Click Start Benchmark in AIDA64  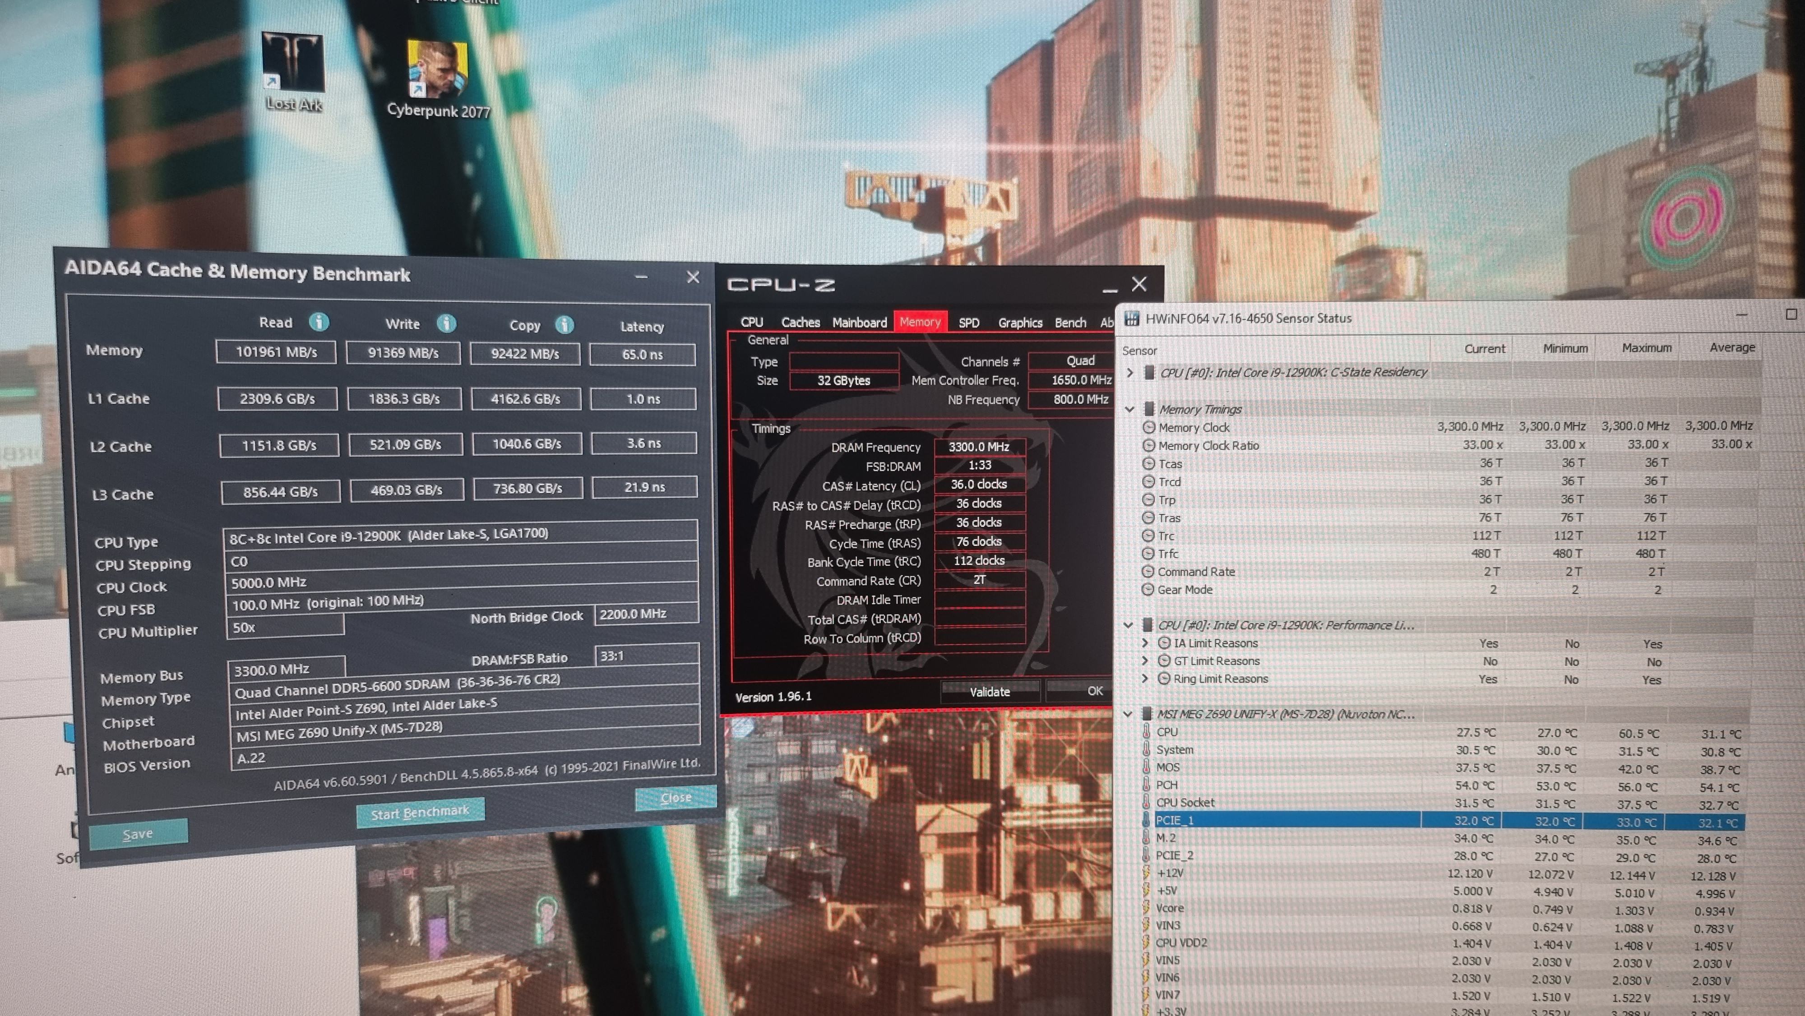click(420, 812)
